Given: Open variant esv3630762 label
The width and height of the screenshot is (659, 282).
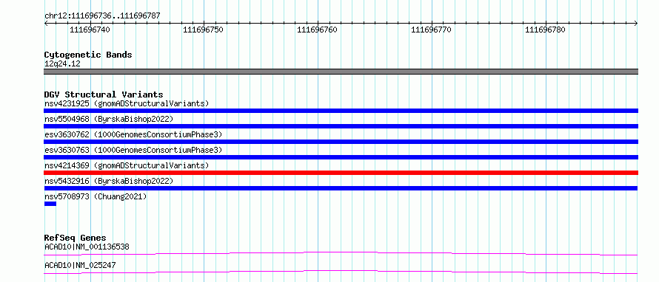Looking at the screenshot, I should (x=133, y=134).
